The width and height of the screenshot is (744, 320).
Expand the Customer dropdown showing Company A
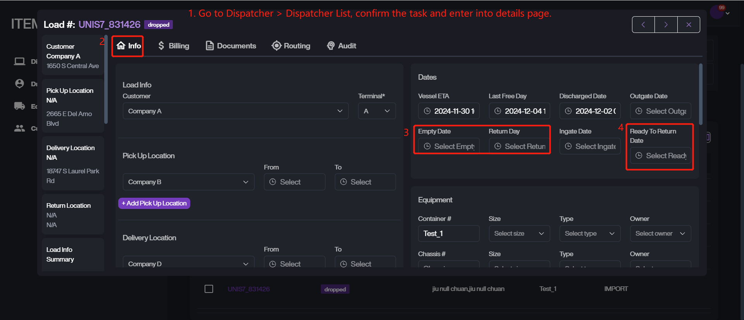coord(235,111)
